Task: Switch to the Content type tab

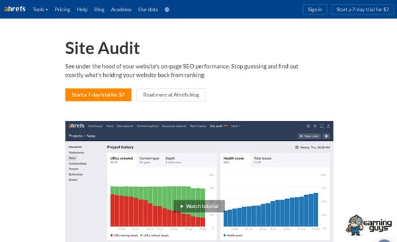Action: pos(149,160)
